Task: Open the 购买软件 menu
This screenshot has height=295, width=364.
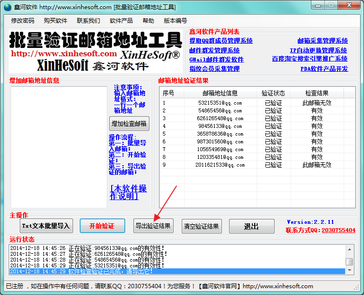Action: pyautogui.click(x=56, y=21)
